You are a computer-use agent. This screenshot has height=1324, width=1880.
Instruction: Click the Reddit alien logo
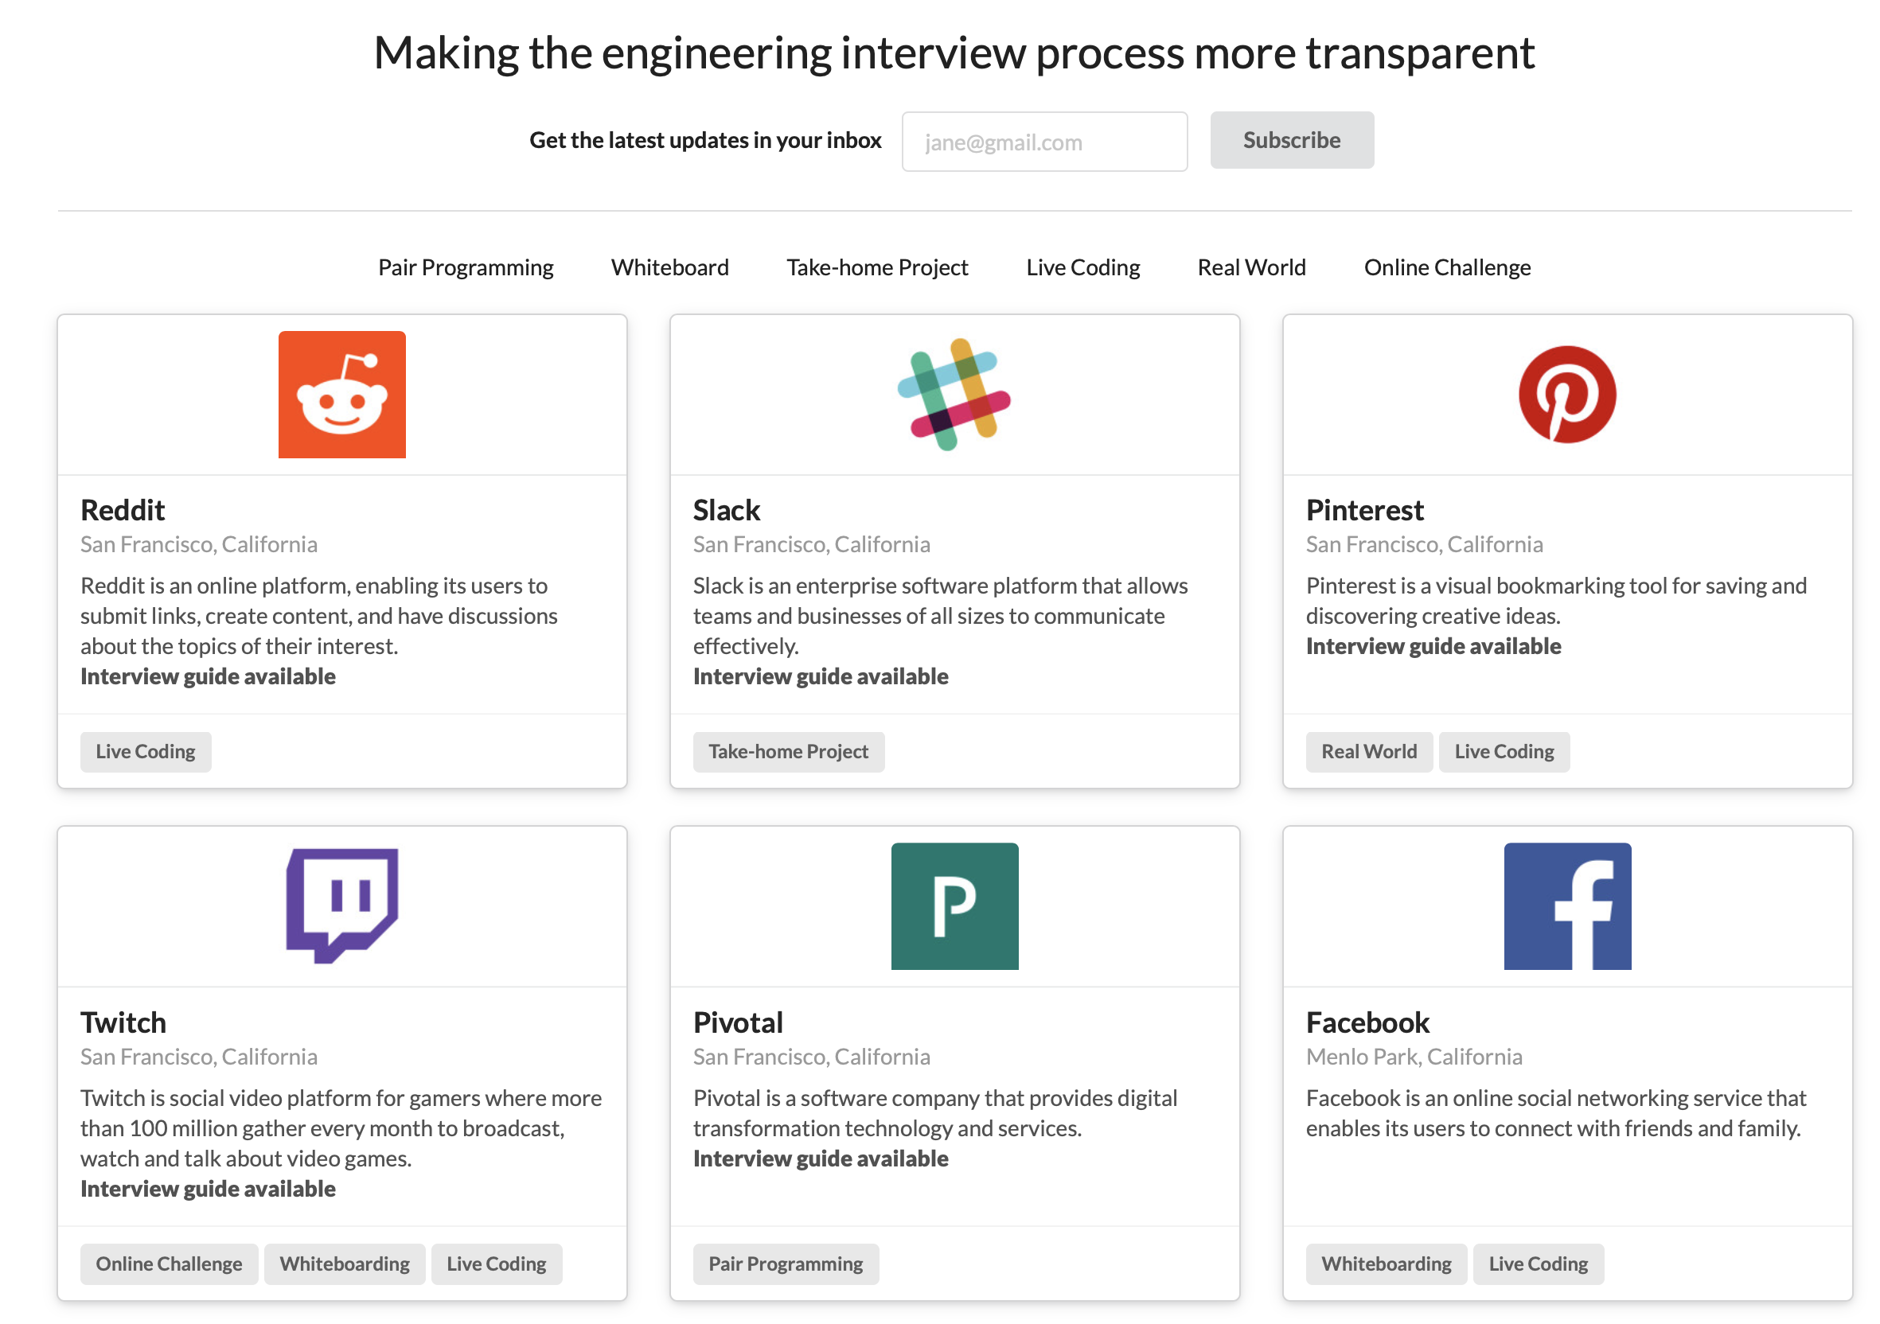click(x=341, y=395)
